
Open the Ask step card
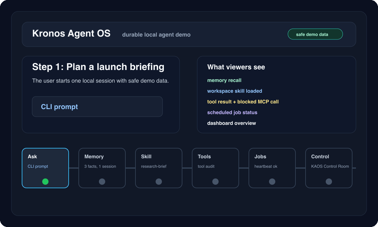point(45,168)
